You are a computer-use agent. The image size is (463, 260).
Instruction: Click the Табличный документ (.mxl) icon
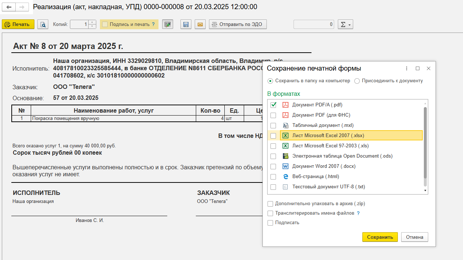tap(285, 125)
